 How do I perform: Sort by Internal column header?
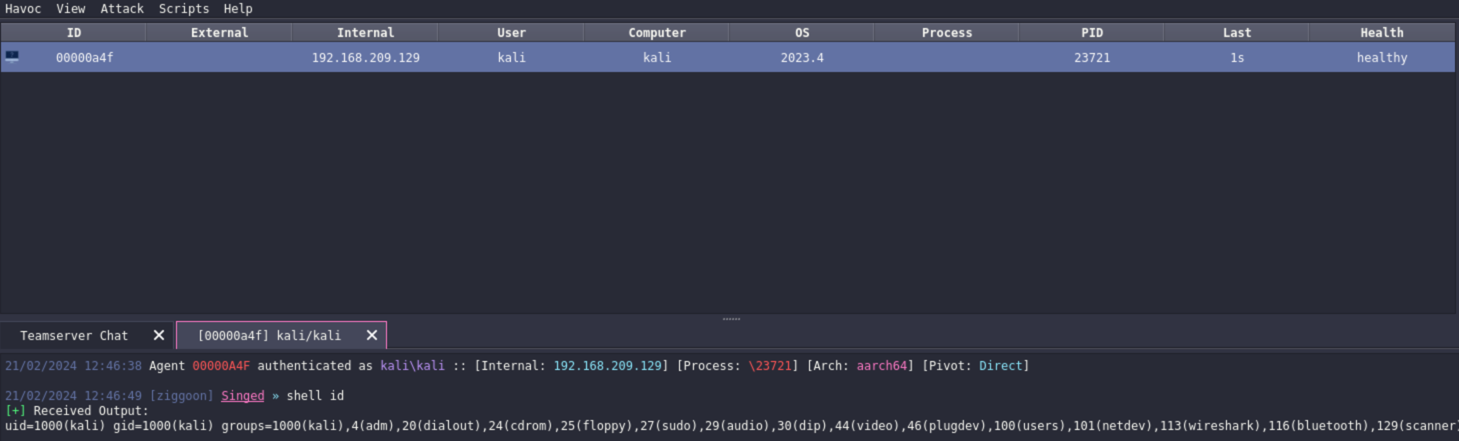tap(365, 33)
